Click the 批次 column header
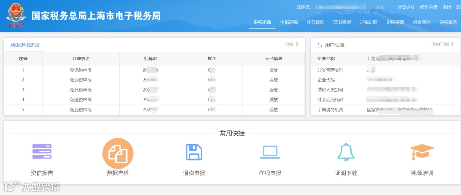 pyautogui.click(x=212, y=59)
